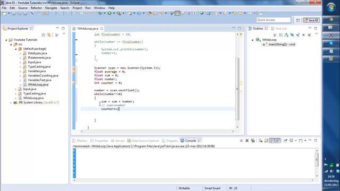Open the Project Explorer view menu triangle
The height and width of the screenshot is (191, 340).
[64, 34]
